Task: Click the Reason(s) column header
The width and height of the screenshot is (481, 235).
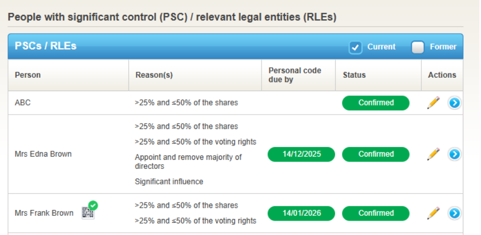Action: (x=154, y=75)
